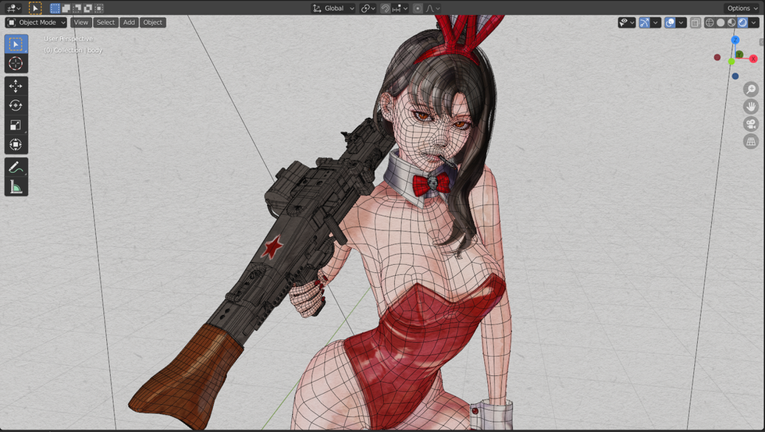Screen dimensions: 765x432
Task: Open the Options dropdown
Action: pyautogui.click(x=742, y=9)
